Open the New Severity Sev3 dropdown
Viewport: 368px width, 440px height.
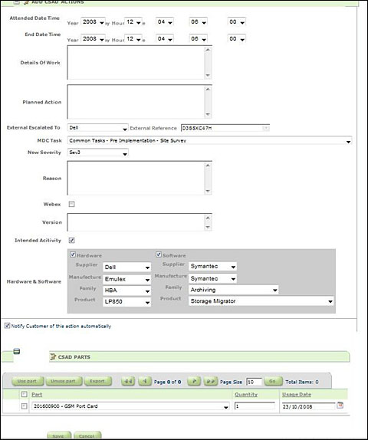click(97, 153)
